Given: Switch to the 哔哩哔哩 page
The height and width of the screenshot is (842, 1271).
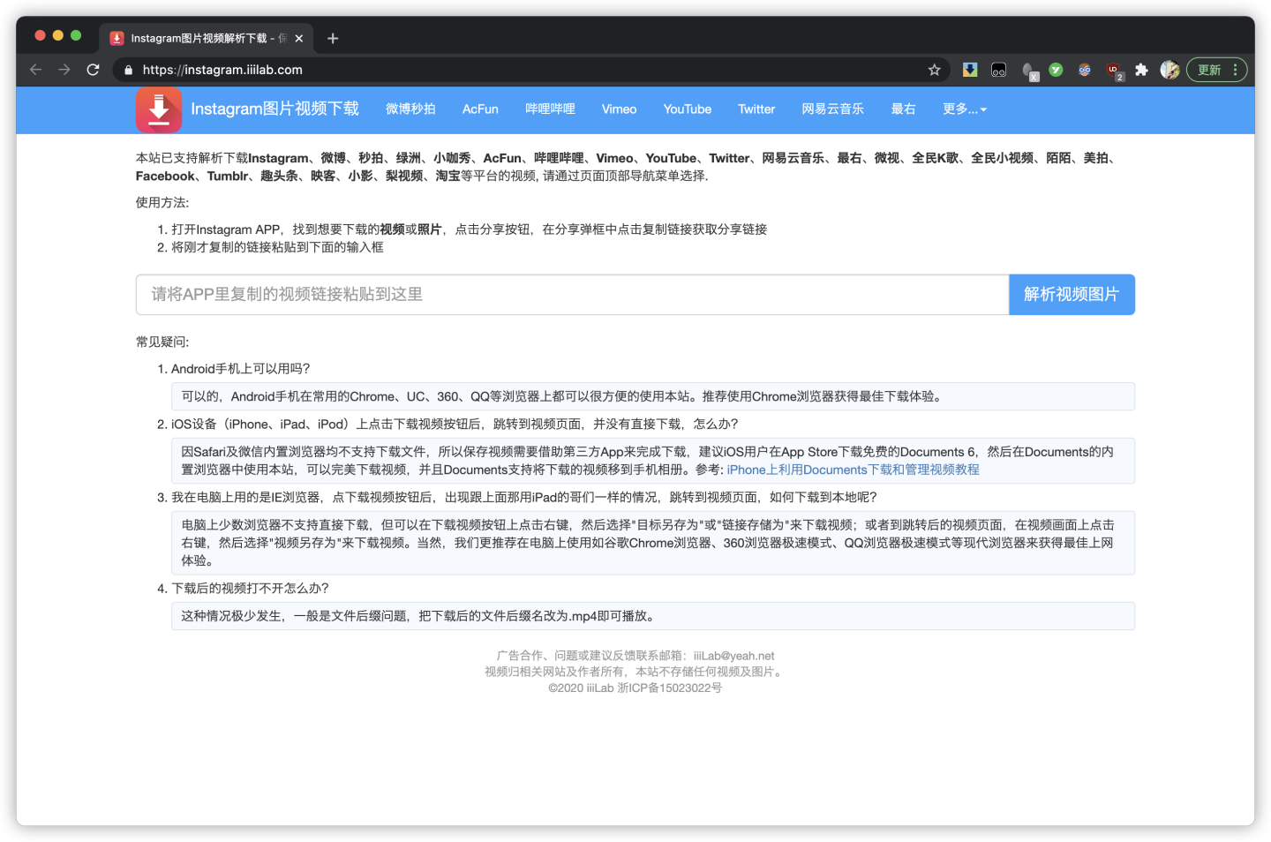Looking at the screenshot, I should pos(550,109).
